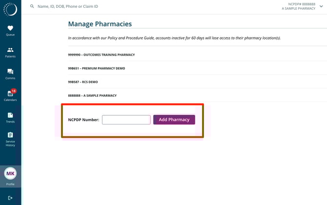Click the red 18 notification badge

point(14,91)
